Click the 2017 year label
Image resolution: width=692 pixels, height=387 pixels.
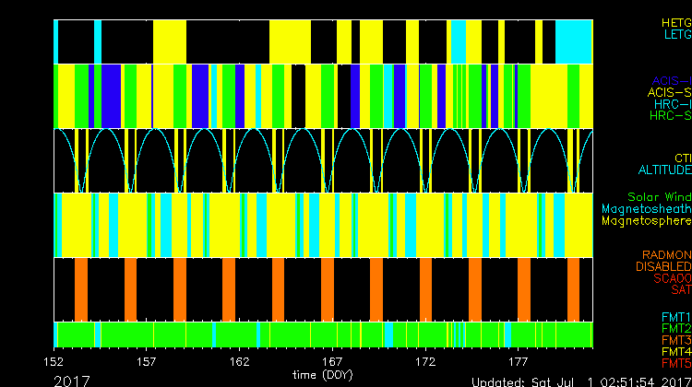pyautogui.click(x=72, y=380)
